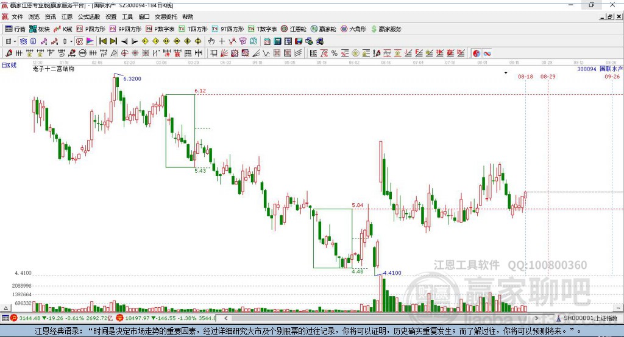Select the red pencil drawing tool

[9, 54]
